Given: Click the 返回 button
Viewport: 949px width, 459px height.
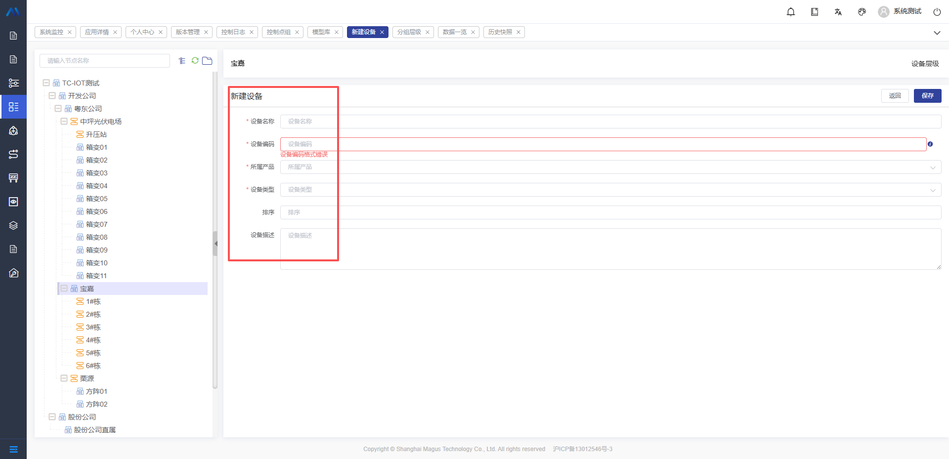Looking at the screenshot, I should 895,96.
